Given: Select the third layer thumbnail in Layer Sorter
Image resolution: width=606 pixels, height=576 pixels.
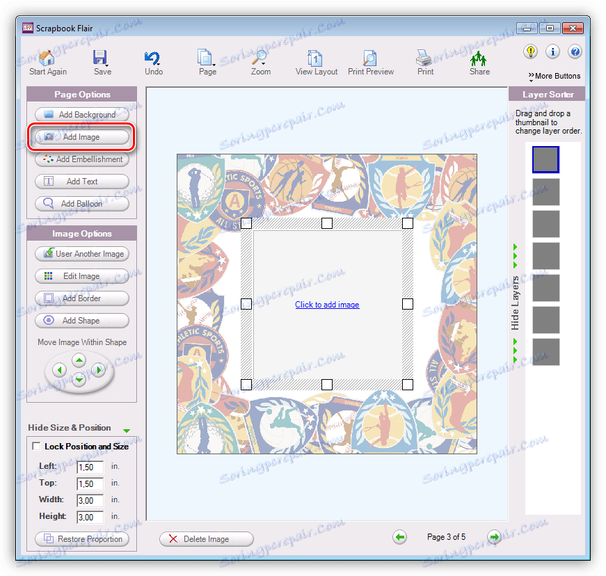Looking at the screenshot, I should coord(545,224).
